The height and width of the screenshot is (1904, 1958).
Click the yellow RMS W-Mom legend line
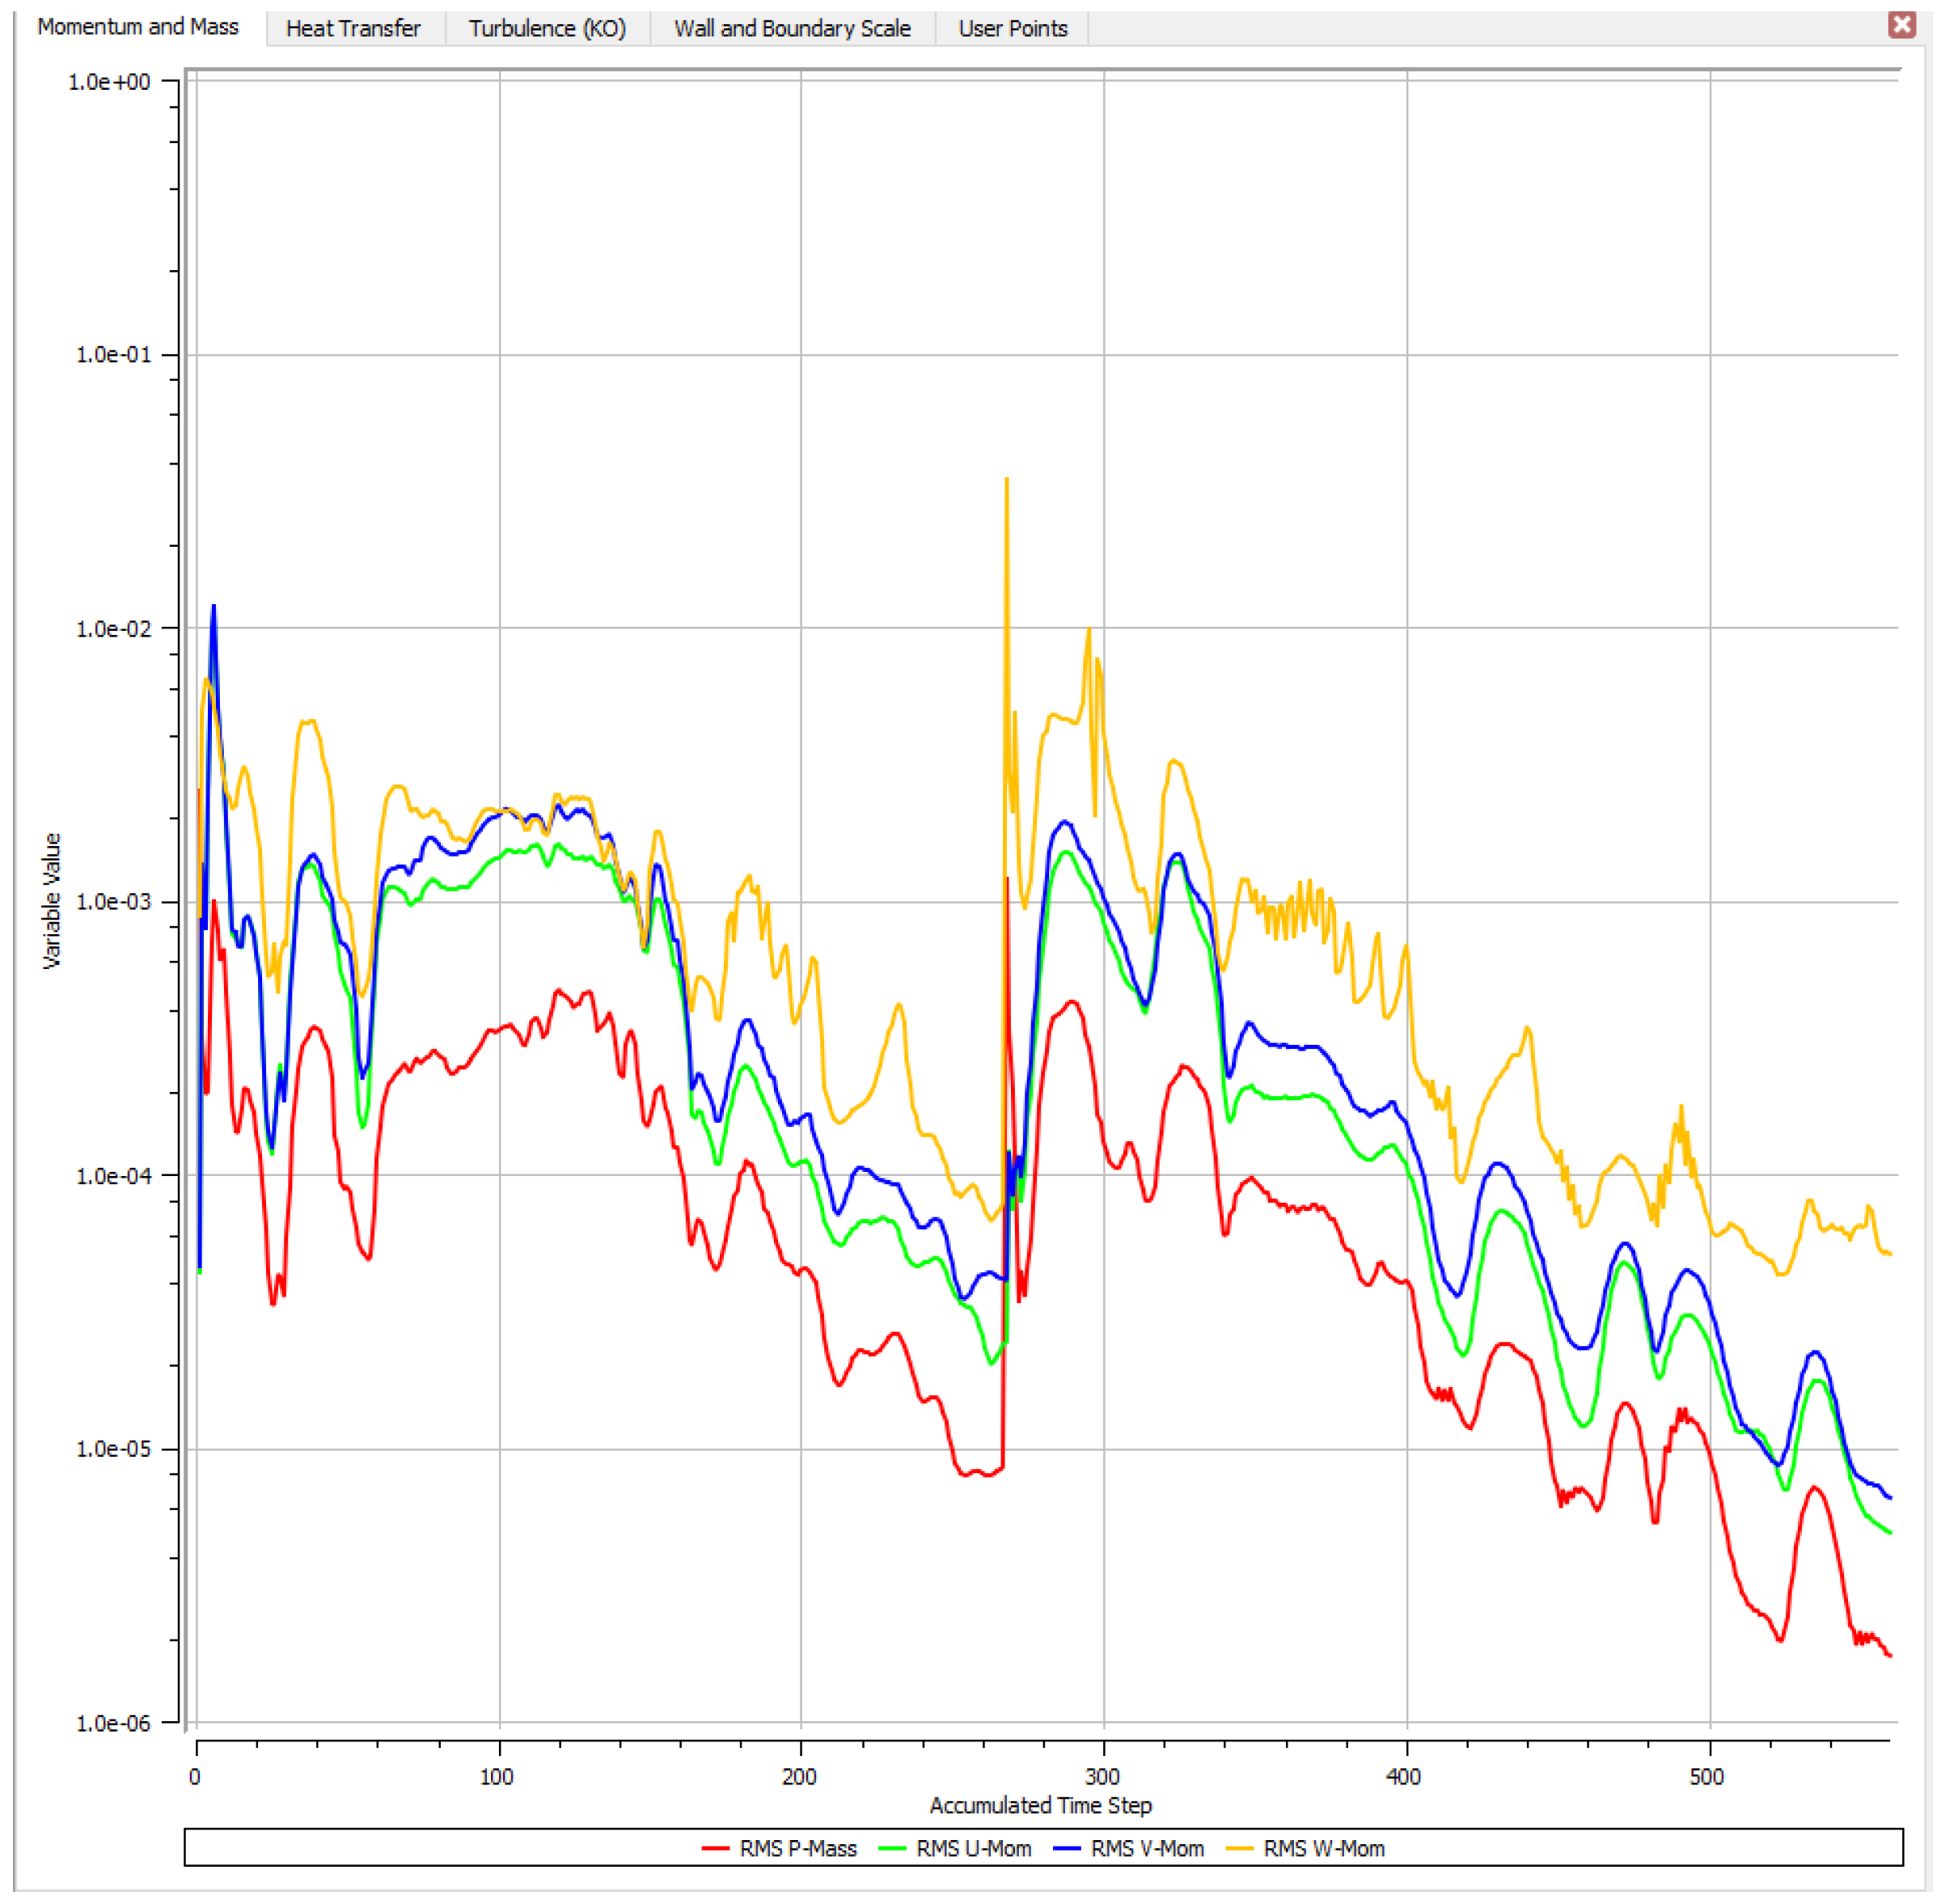pyautogui.click(x=1239, y=1849)
